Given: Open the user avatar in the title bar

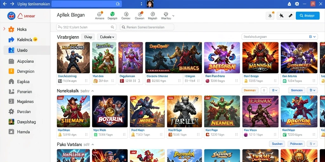Looking at the screenshot, I should click(x=150, y=4).
